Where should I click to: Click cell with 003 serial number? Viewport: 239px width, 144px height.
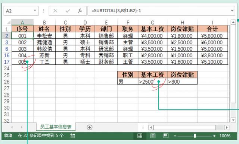[22, 49]
